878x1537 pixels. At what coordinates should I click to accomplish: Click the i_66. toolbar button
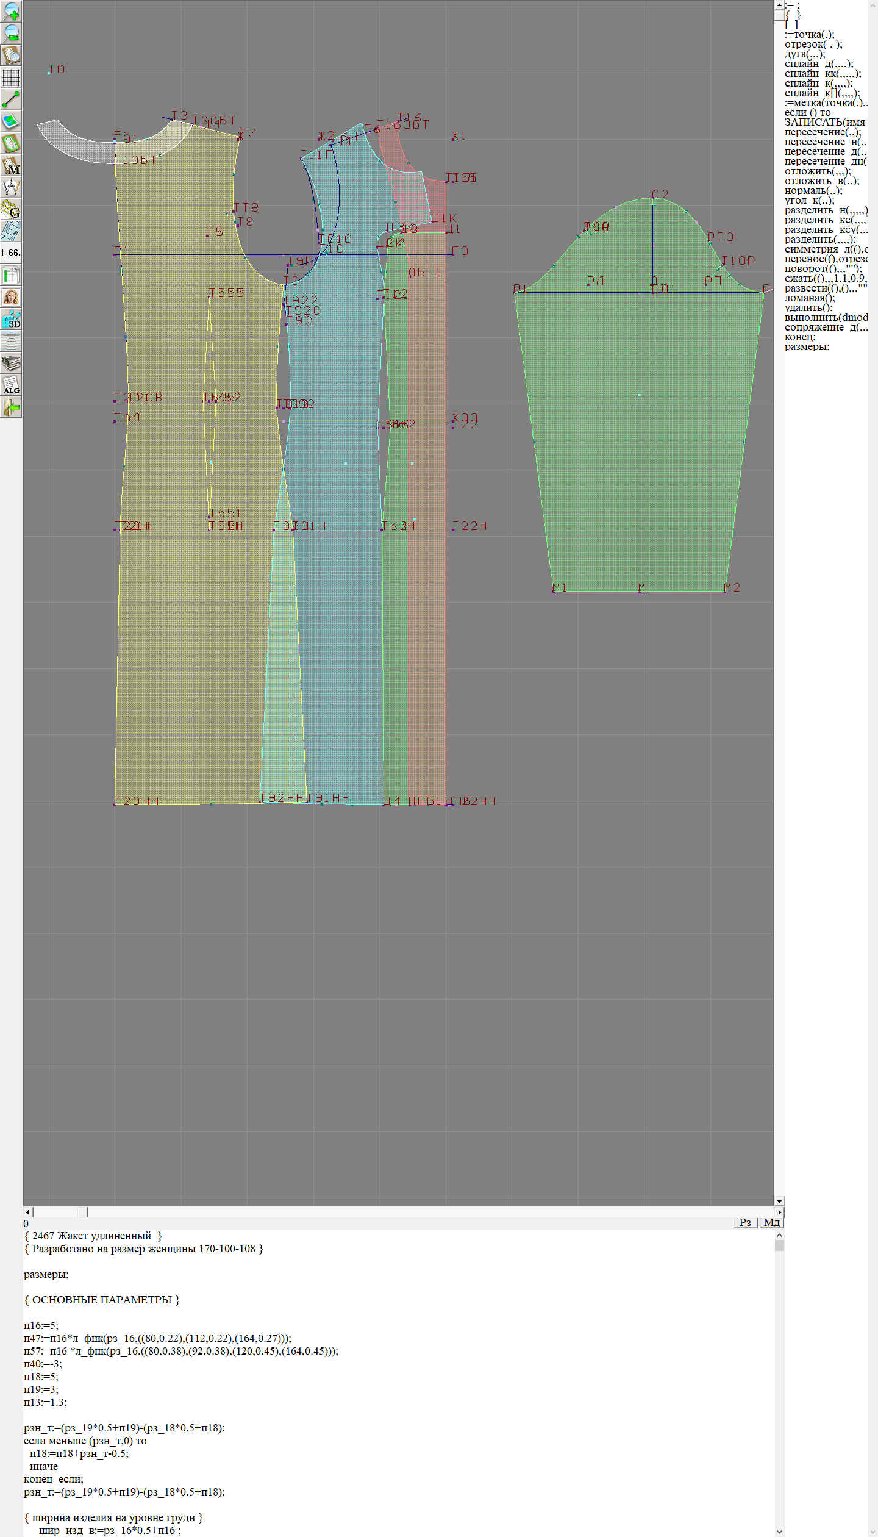(x=11, y=253)
